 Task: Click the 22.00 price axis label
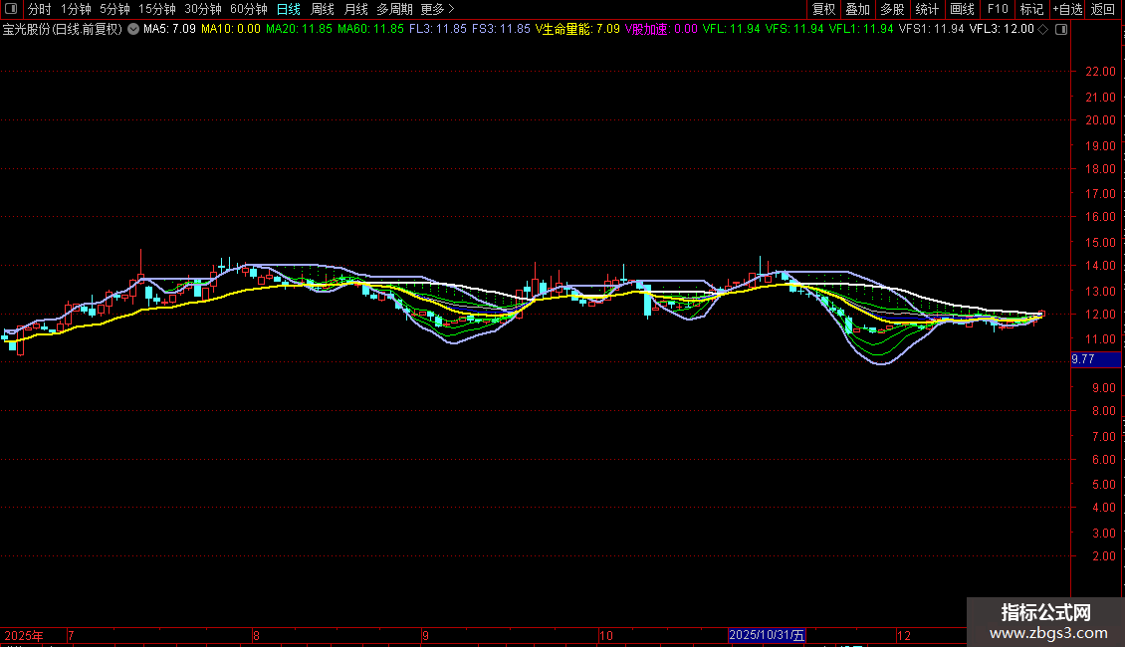pos(1100,72)
